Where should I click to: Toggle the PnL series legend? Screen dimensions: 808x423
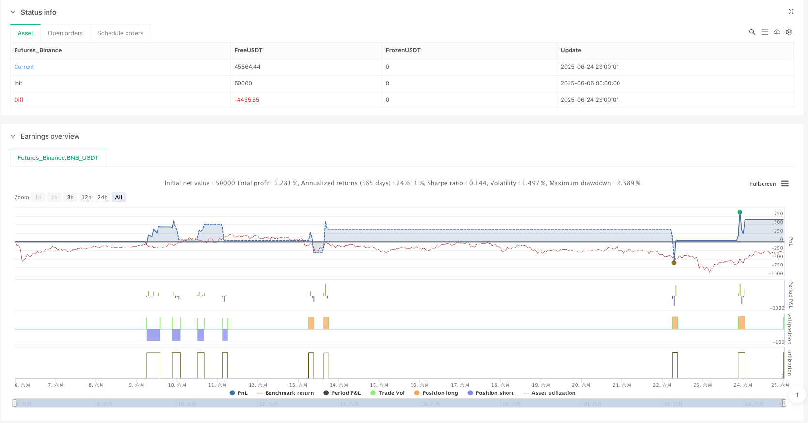[x=238, y=393]
